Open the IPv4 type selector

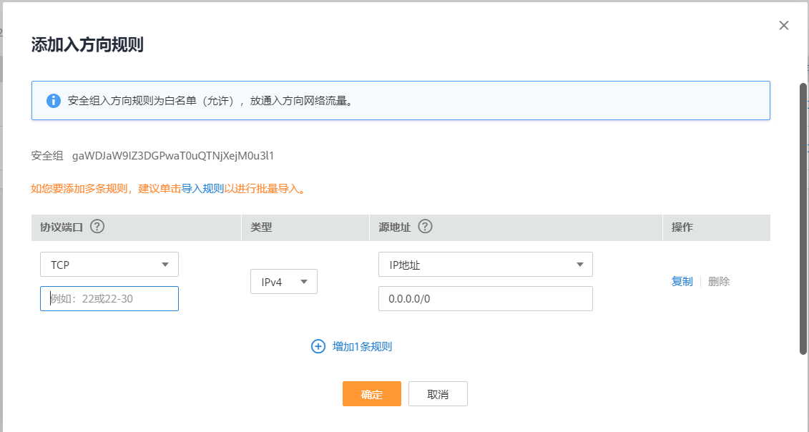pyautogui.click(x=283, y=281)
